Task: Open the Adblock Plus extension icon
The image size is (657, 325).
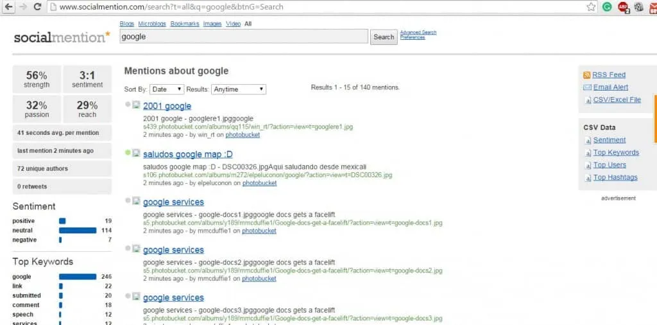Action: click(624, 7)
